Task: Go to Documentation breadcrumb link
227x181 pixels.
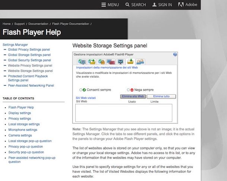Action: point(38,24)
